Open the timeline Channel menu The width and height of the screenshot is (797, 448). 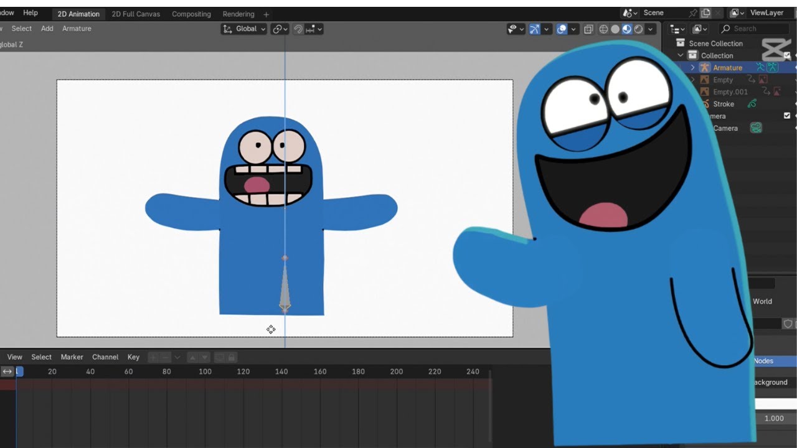(105, 357)
